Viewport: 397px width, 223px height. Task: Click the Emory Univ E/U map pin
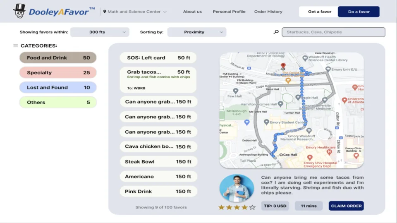[328, 69]
